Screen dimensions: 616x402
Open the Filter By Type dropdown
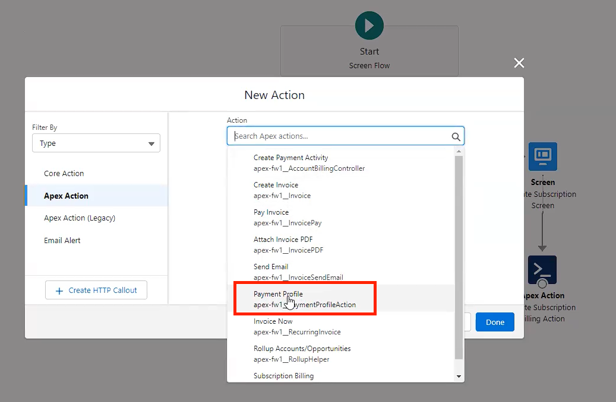96,143
